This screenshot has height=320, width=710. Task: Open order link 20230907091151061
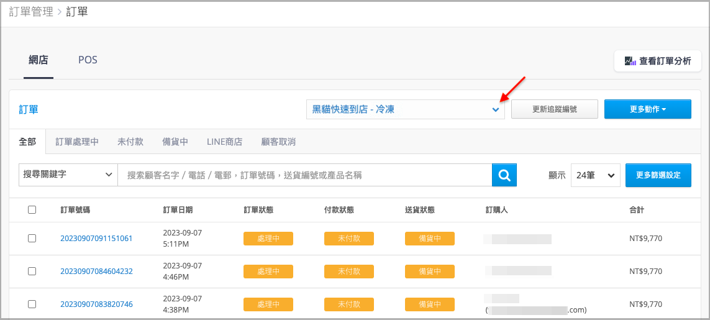pyautogui.click(x=96, y=238)
